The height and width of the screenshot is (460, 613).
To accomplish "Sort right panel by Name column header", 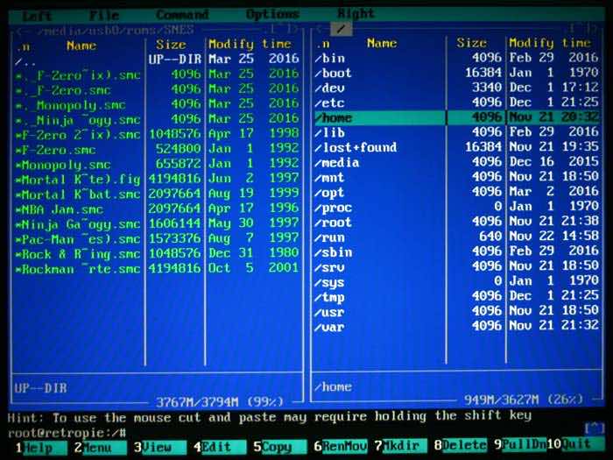I will click(x=382, y=43).
